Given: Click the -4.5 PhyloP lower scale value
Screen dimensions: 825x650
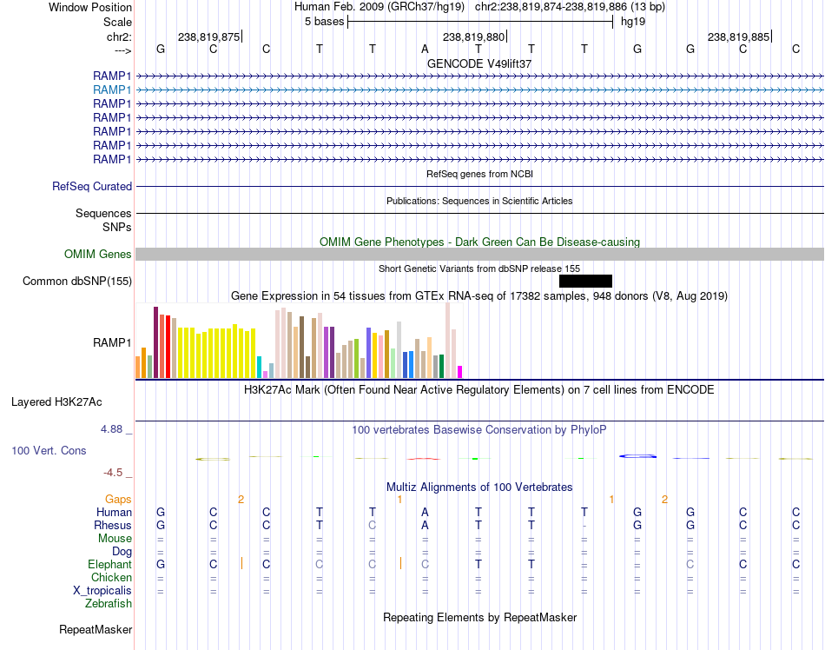Looking at the screenshot, I should tap(113, 473).
